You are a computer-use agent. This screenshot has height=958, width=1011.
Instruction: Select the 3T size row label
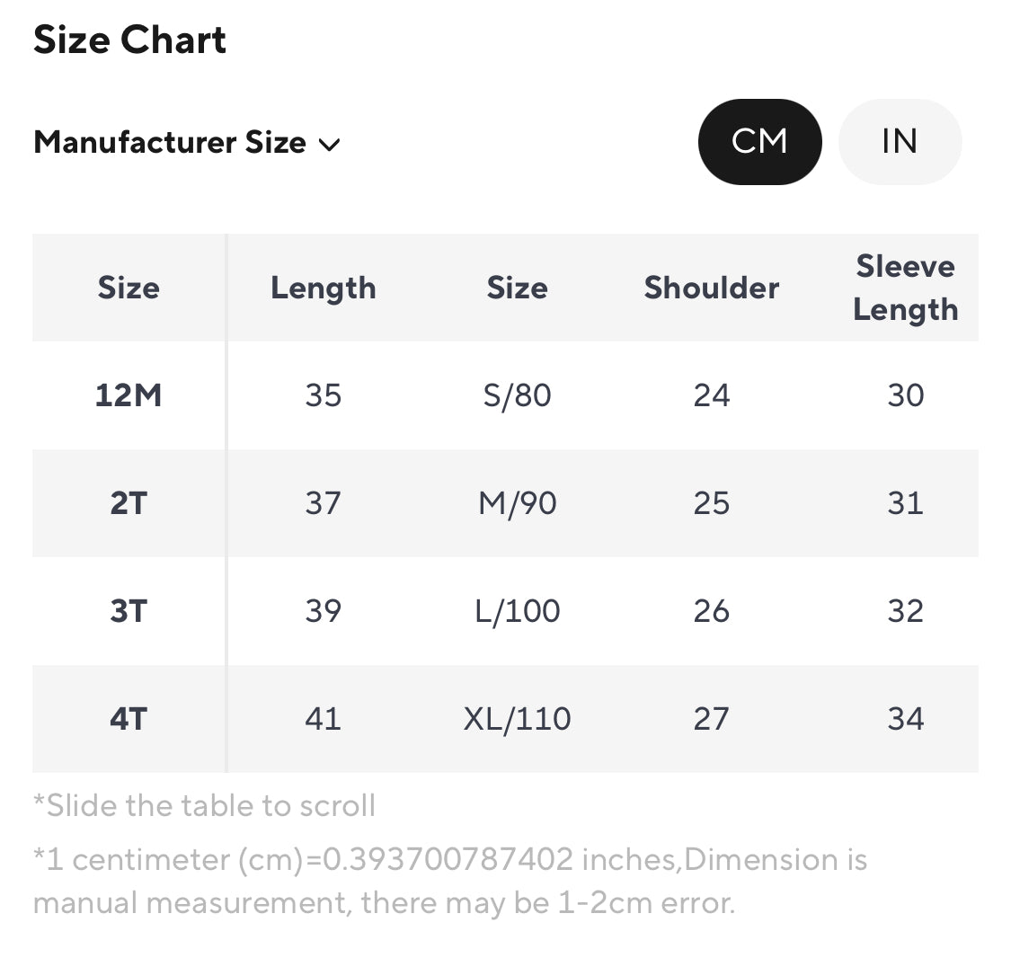[129, 610]
